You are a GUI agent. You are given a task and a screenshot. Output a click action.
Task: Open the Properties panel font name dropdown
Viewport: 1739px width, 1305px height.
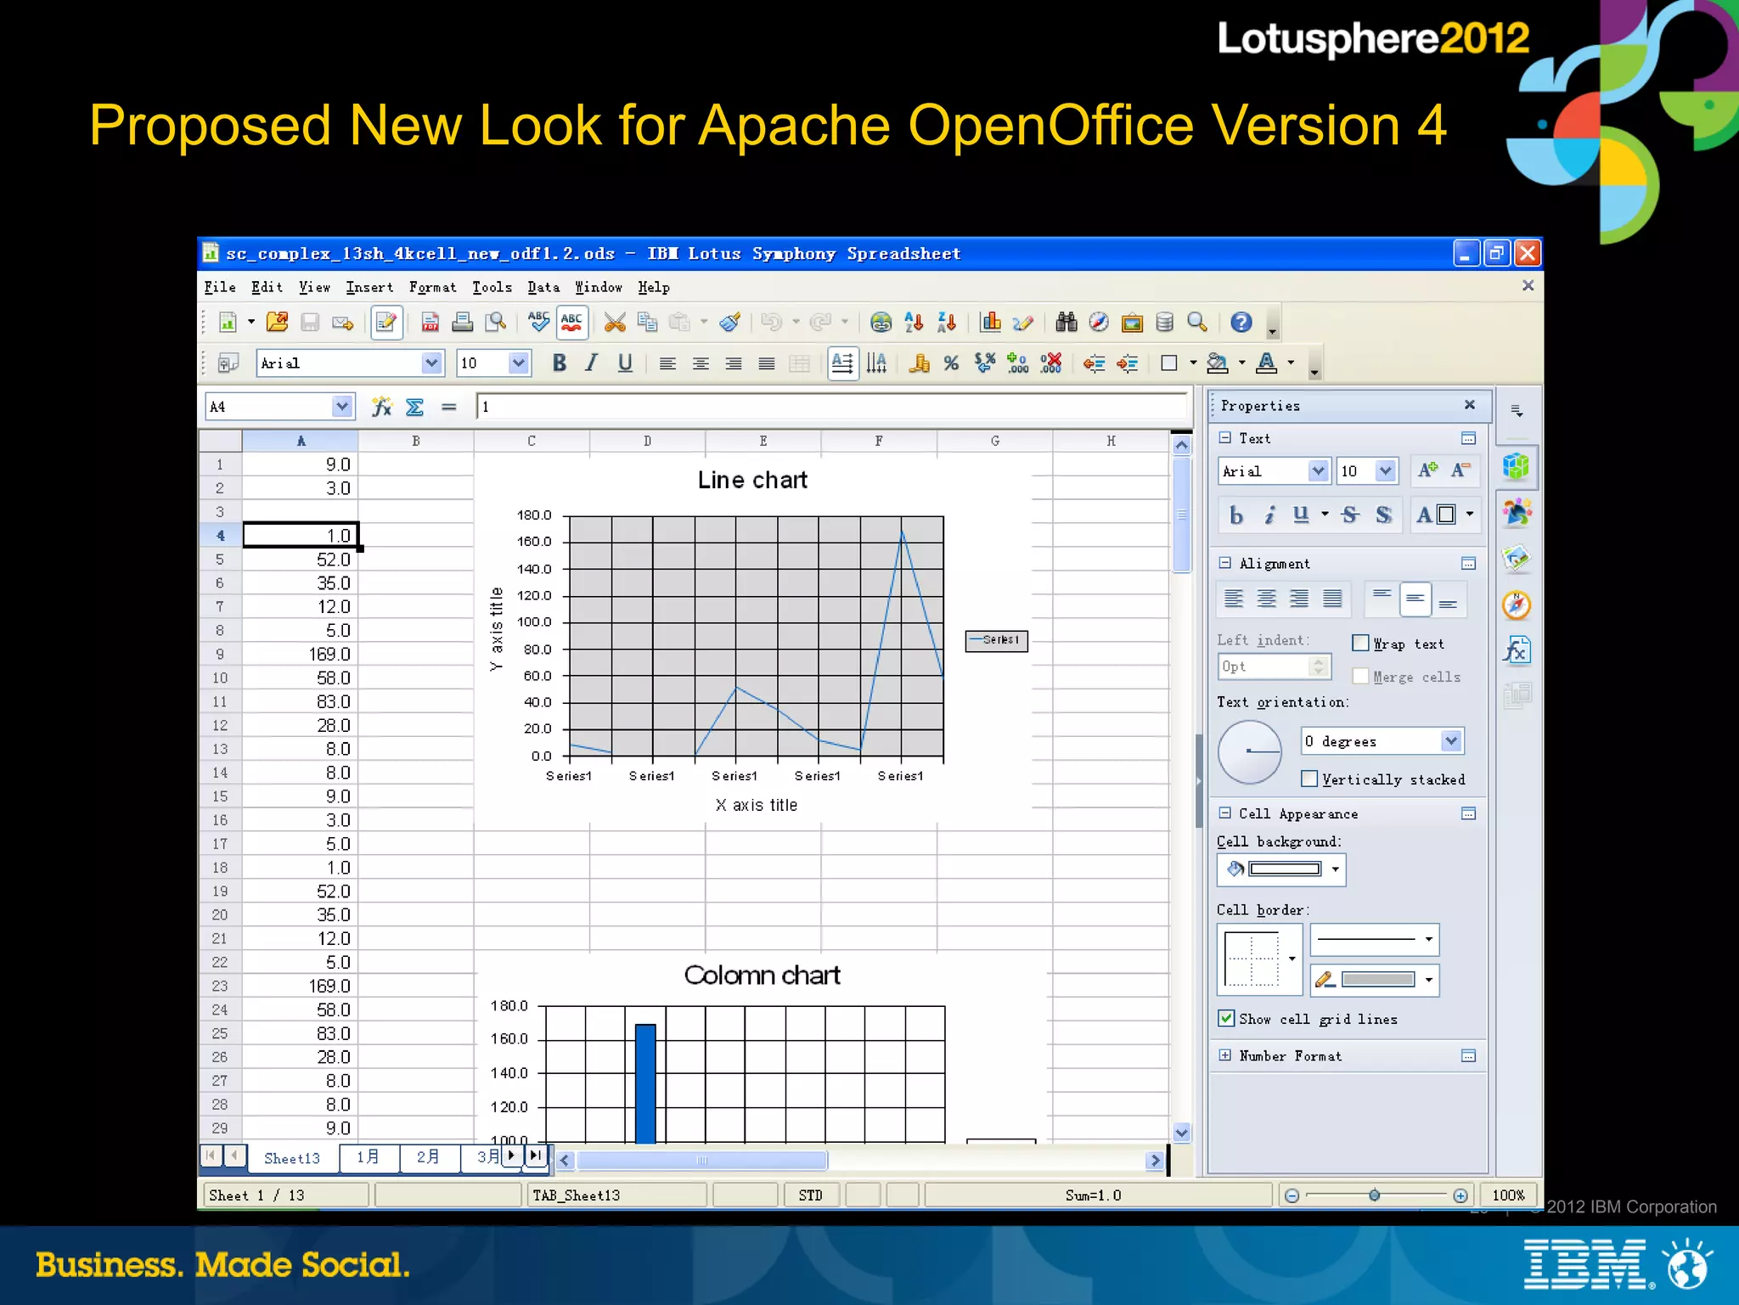[1318, 470]
